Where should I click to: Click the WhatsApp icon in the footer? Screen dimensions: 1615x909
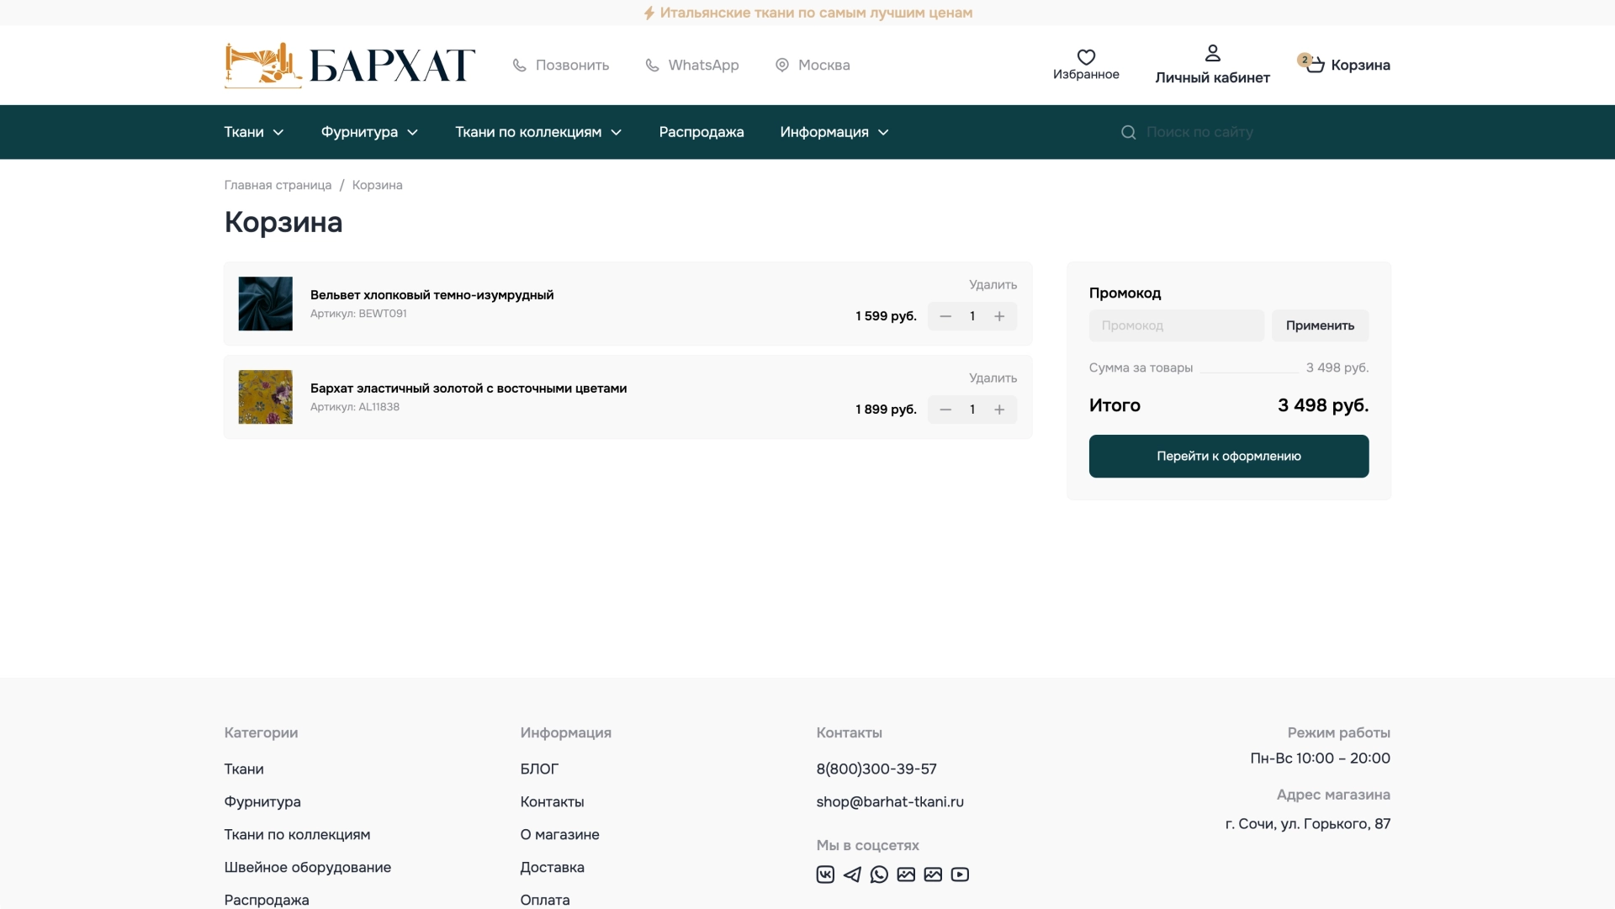click(x=879, y=875)
